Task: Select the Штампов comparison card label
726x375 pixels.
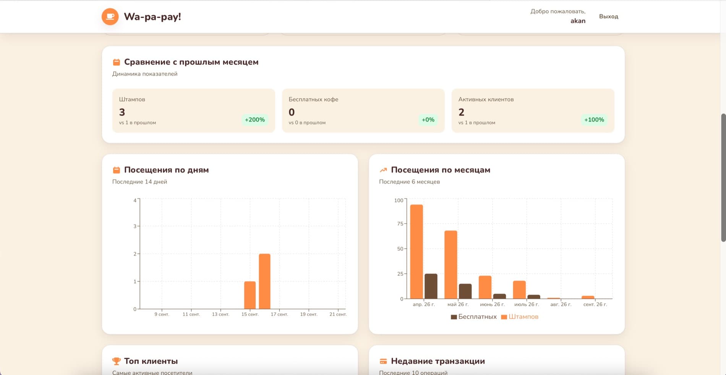Action: (132, 99)
